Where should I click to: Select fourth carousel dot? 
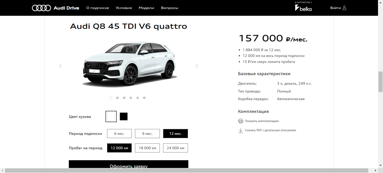point(131,98)
